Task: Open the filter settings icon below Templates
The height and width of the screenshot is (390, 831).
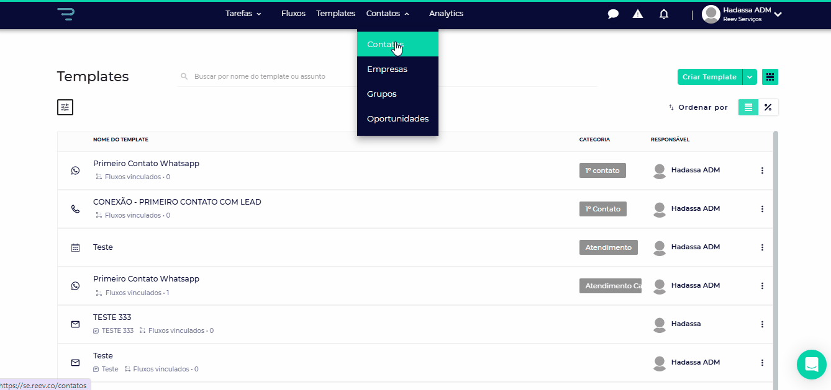Action: click(65, 107)
